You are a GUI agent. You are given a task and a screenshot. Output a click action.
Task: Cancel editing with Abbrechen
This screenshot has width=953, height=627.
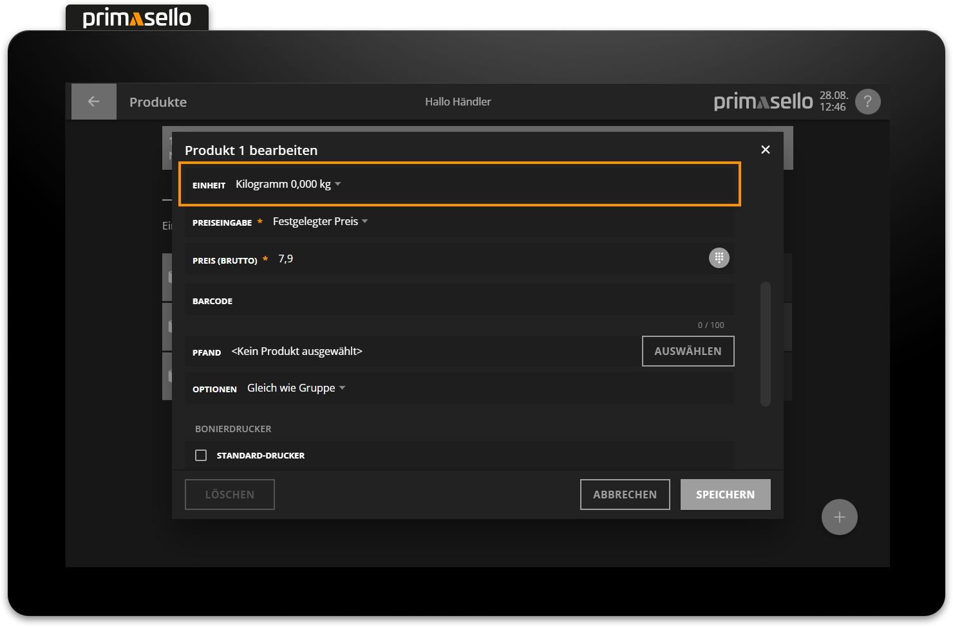point(625,495)
